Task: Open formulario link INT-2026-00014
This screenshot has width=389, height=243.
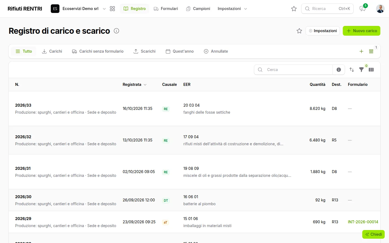Action: [363, 222]
